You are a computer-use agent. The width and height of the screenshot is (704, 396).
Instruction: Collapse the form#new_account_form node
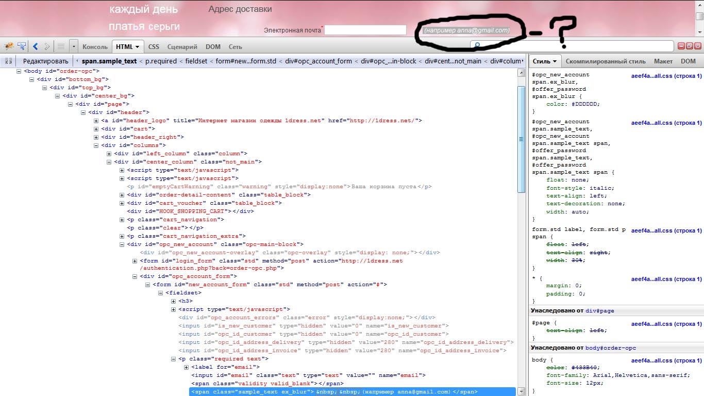[x=148, y=285]
